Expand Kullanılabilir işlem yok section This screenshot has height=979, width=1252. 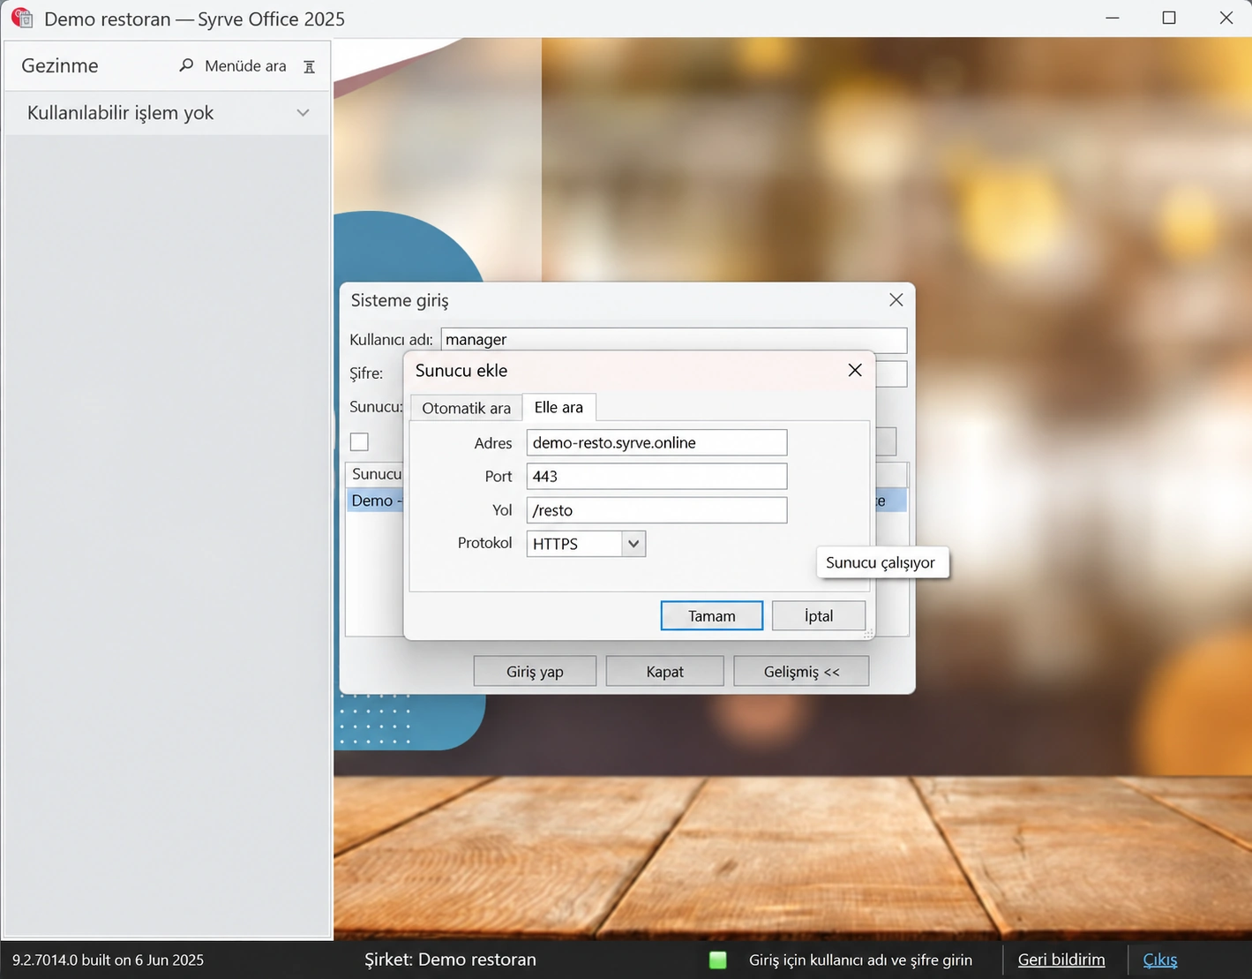tap(303, 113)
